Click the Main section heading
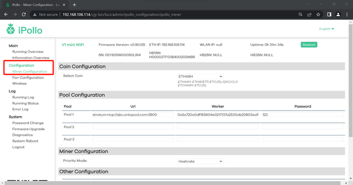The image size is (353, 185). tap(13, 46)
